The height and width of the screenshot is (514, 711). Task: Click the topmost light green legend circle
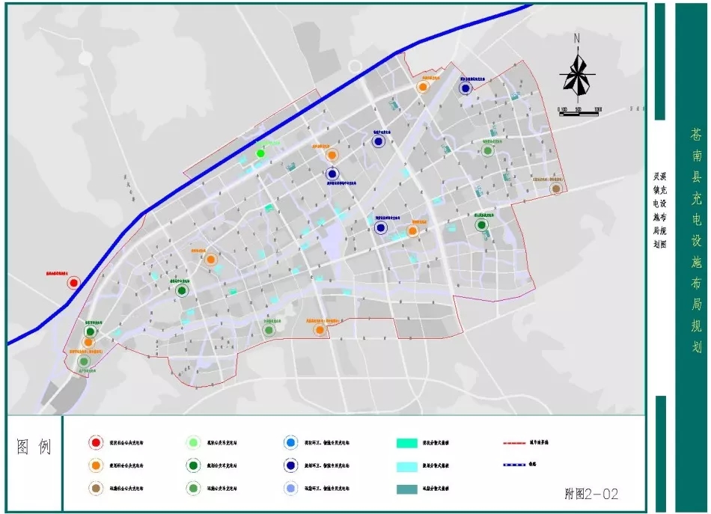click(x=192, y=443)
